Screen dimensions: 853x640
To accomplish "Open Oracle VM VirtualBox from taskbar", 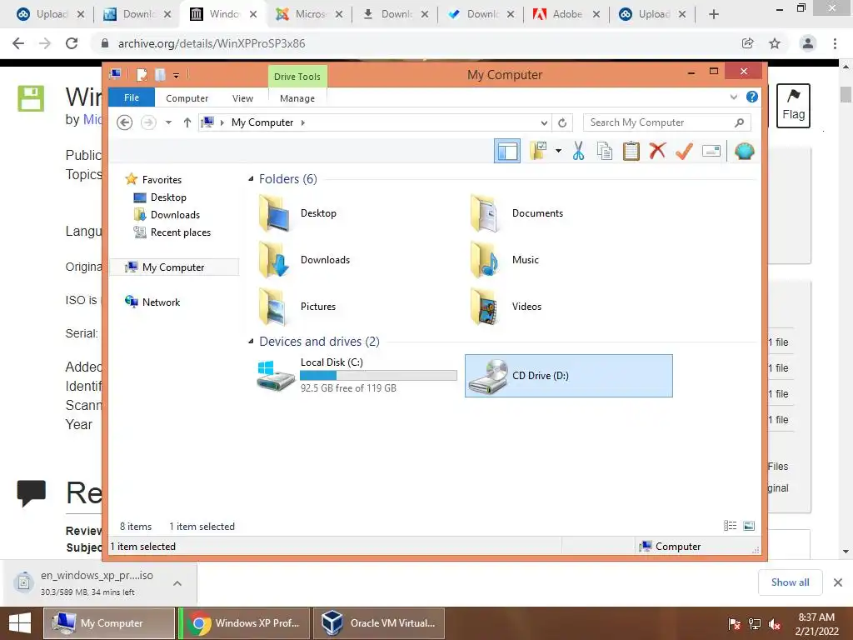I will (379, 623).
